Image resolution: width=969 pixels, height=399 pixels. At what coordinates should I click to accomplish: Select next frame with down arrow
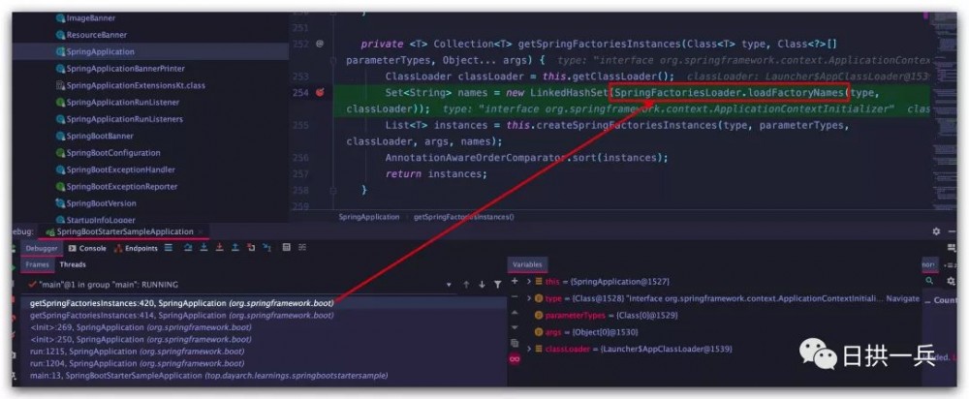(x=482, y=285)
